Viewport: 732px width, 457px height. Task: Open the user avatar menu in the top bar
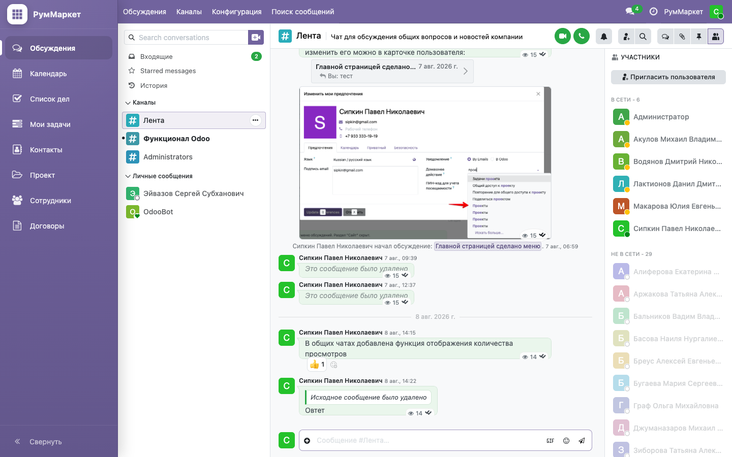coord(716,12)
